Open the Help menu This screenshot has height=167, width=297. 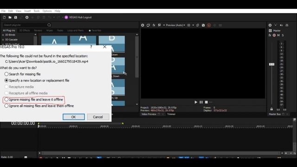[x=58, y=11]
